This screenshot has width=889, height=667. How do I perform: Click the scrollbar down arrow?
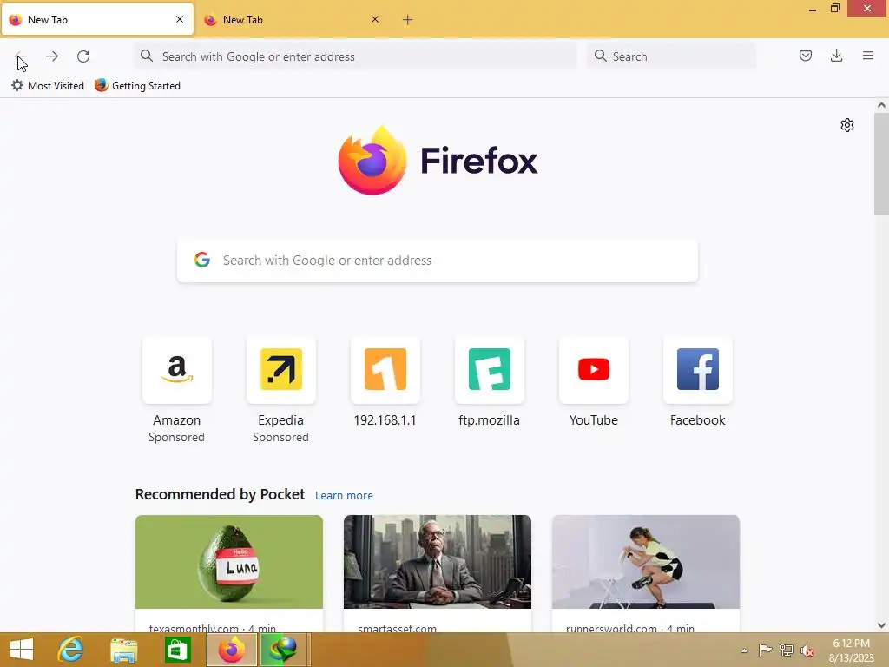coord(881,625)
